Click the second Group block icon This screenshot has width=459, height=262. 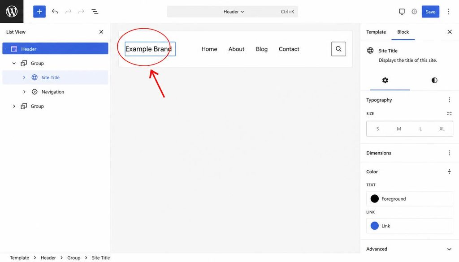point(24,106)
